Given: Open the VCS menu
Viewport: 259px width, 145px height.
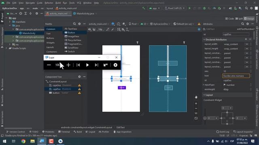Looking at the screenshot, I should [79, 3].
